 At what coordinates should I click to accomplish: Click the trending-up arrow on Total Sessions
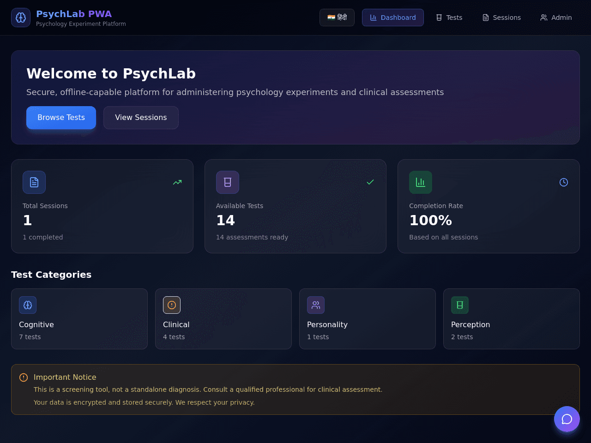(177, 182)
